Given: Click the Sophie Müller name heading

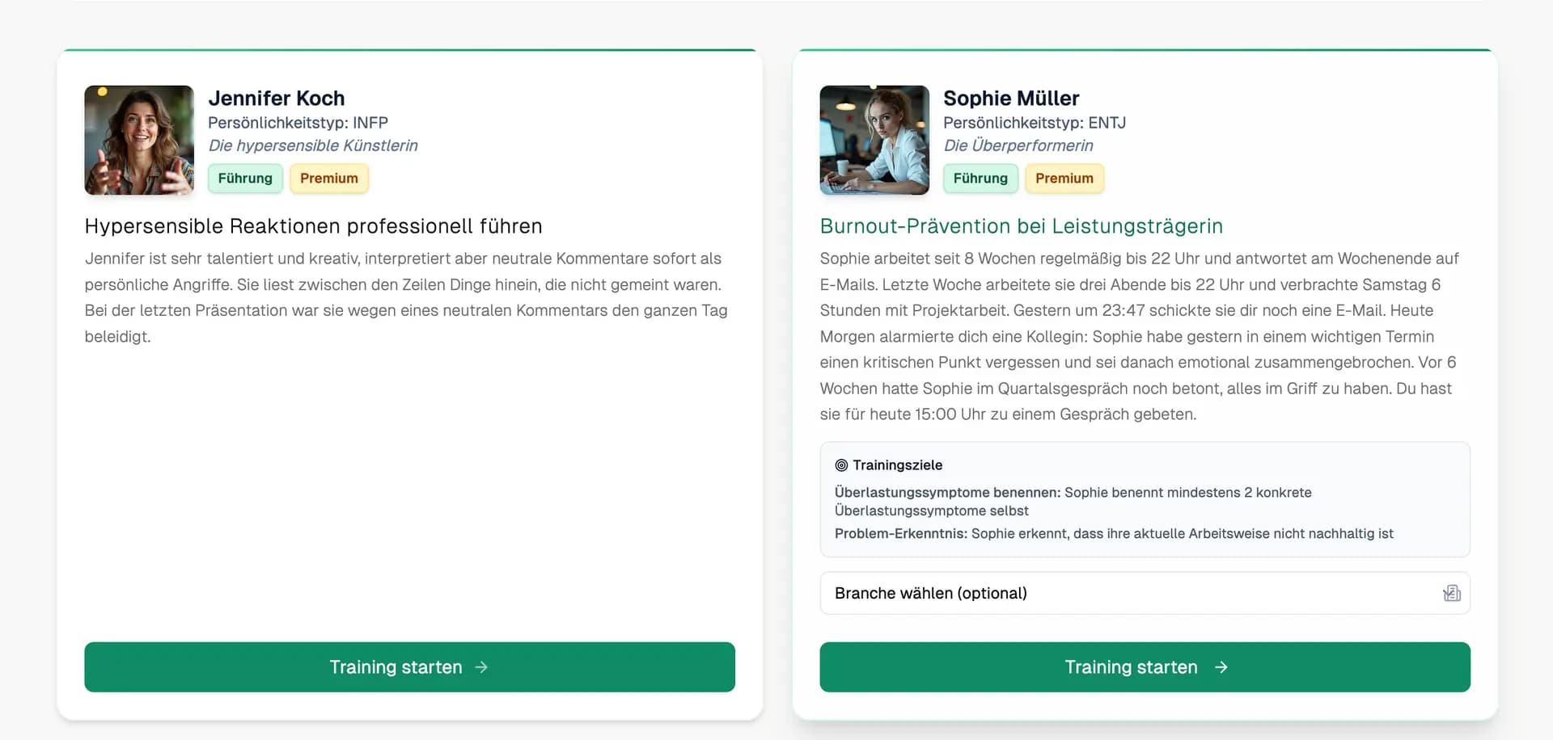Looking at the screenshot, I should point(1011,99).
